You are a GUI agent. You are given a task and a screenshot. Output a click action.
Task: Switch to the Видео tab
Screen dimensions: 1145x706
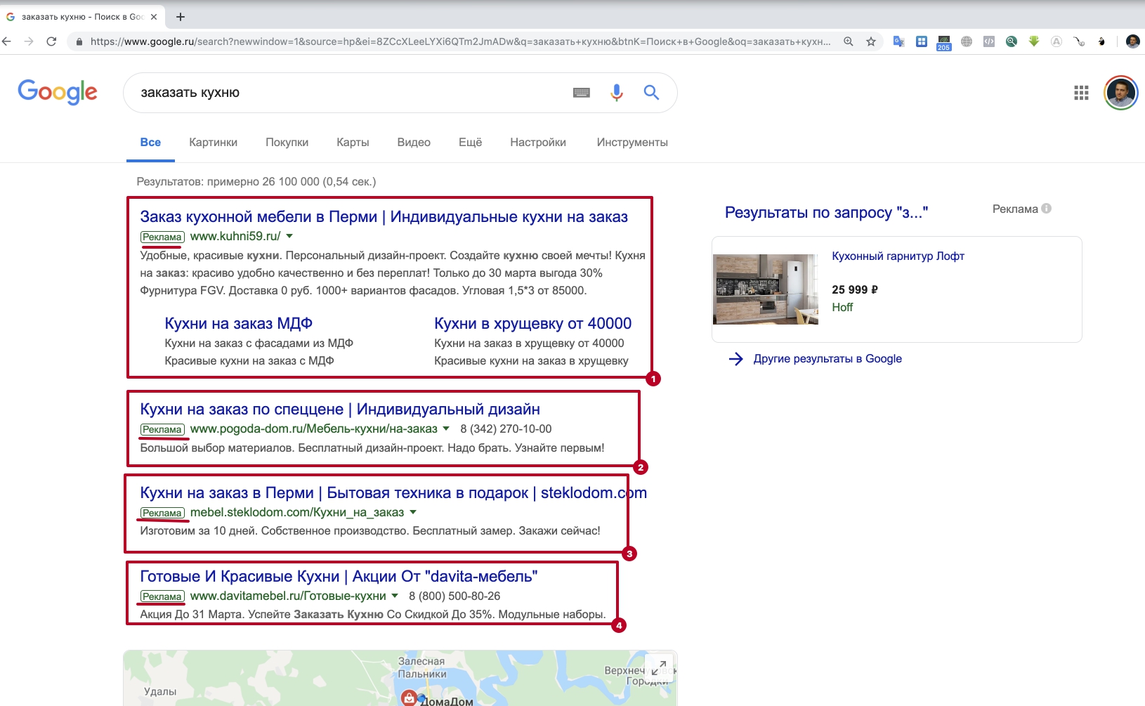click(414, 143)
